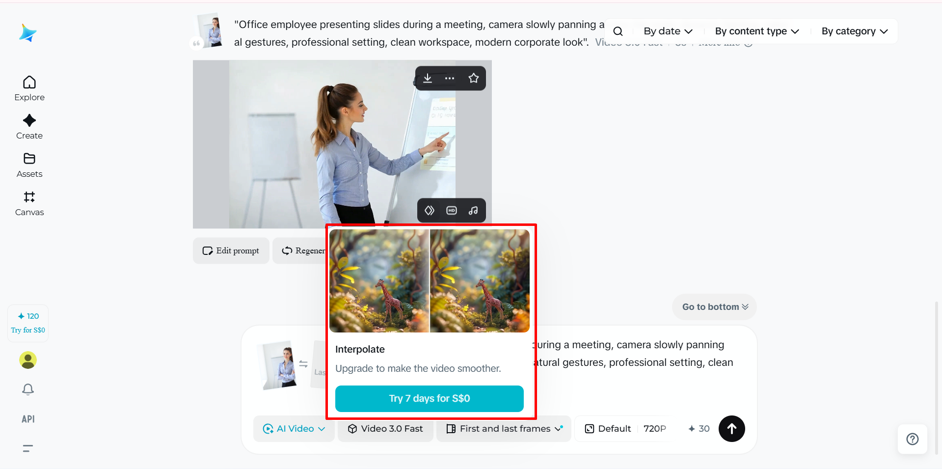
Task: Open the AI Video mode dropdown
Action: (x=294, y=429)
